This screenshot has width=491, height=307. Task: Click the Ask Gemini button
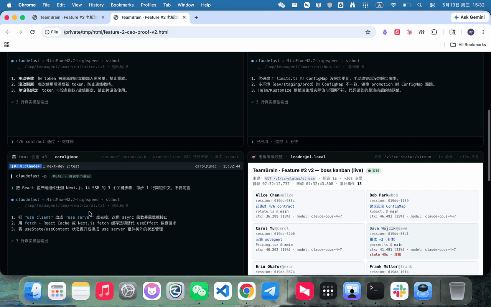pos(469,17)
